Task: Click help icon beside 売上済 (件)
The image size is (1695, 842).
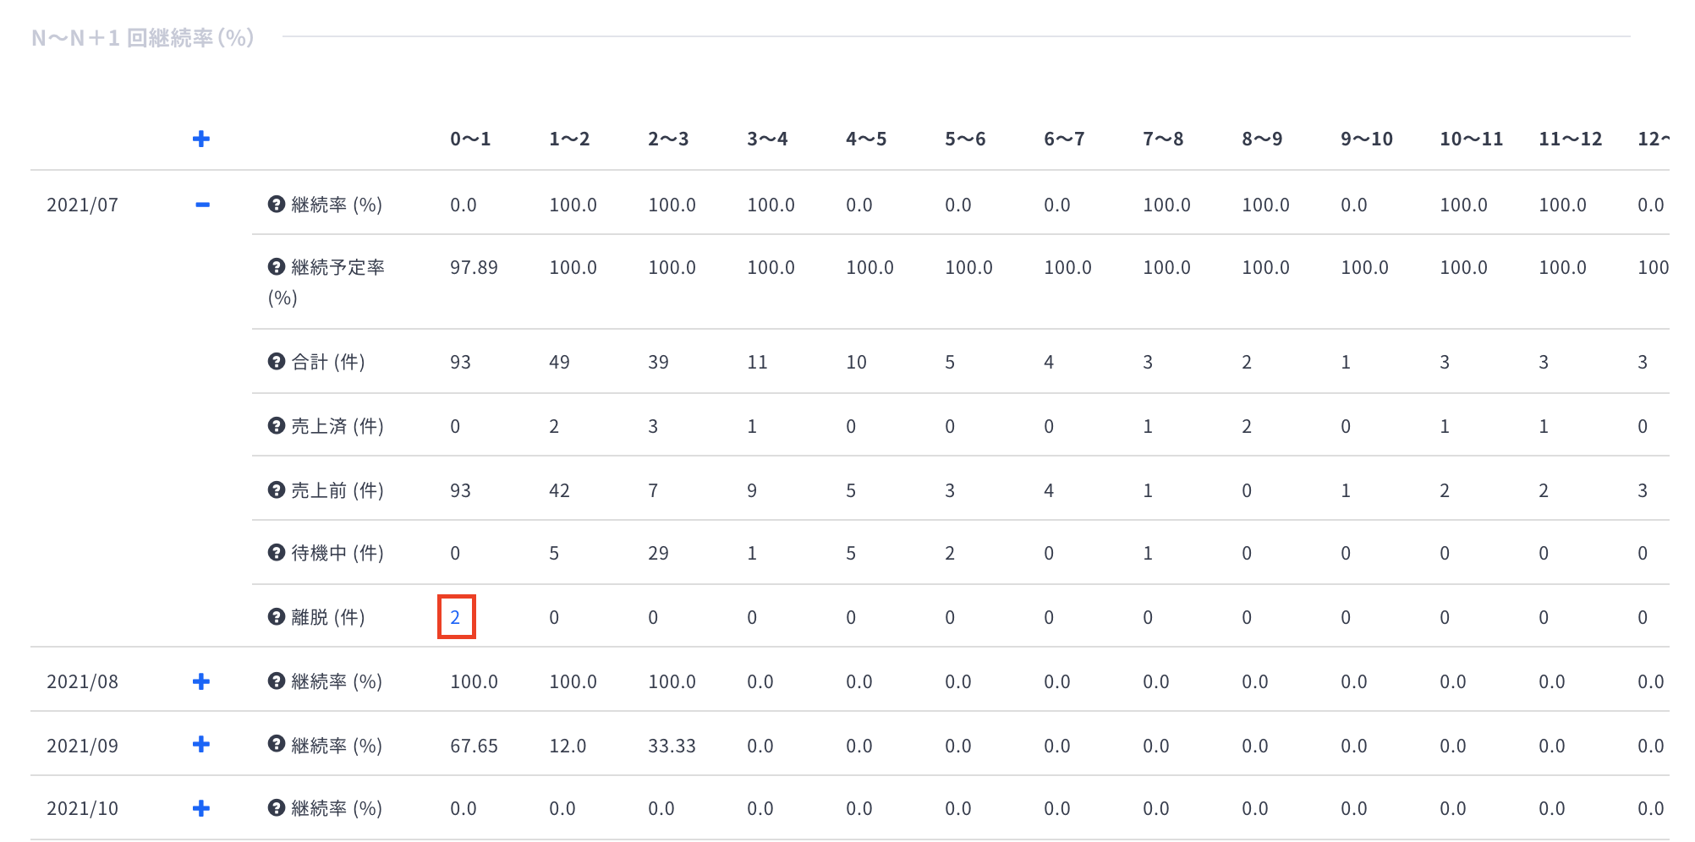Action: coord(276,425)
